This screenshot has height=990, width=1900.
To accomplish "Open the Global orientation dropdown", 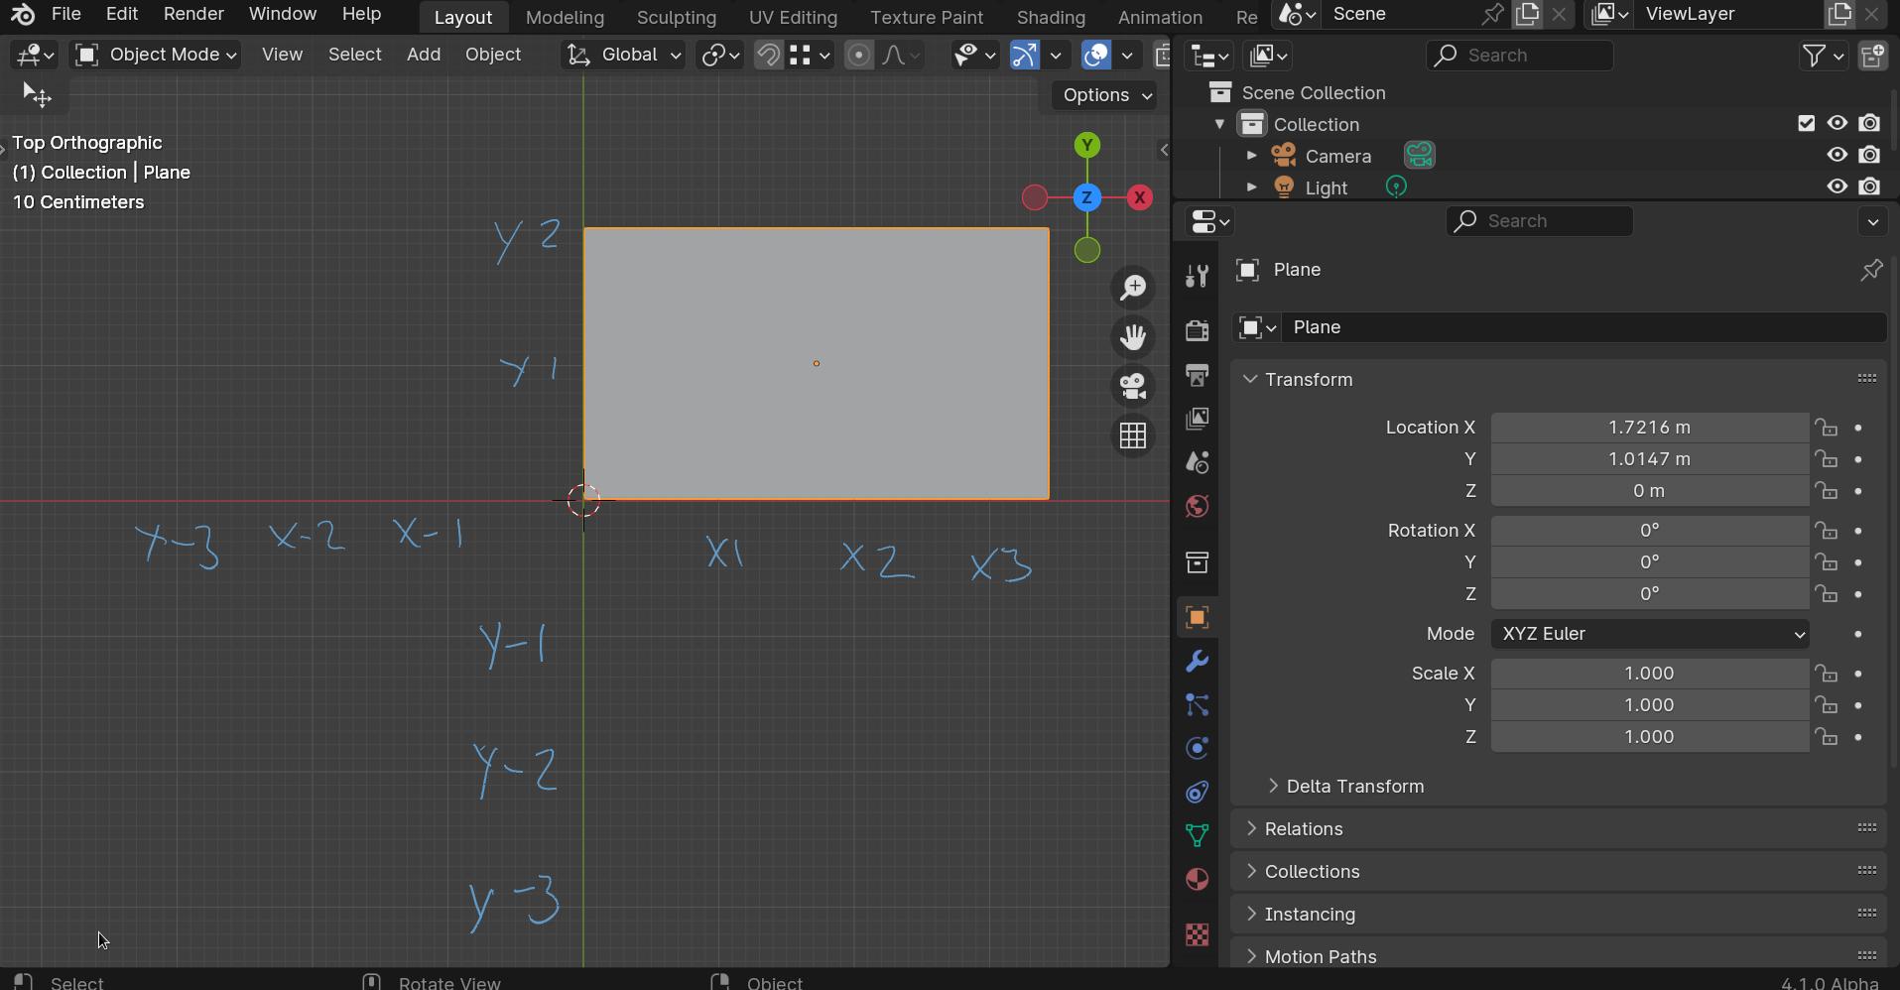I will (623, 55).
